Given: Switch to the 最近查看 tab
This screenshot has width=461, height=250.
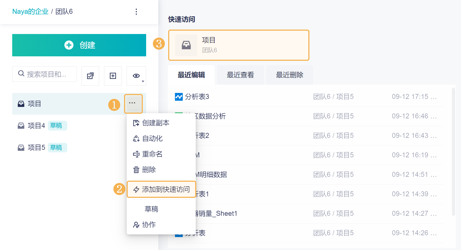Looking at the screenshot, I should tap(240, 75).
